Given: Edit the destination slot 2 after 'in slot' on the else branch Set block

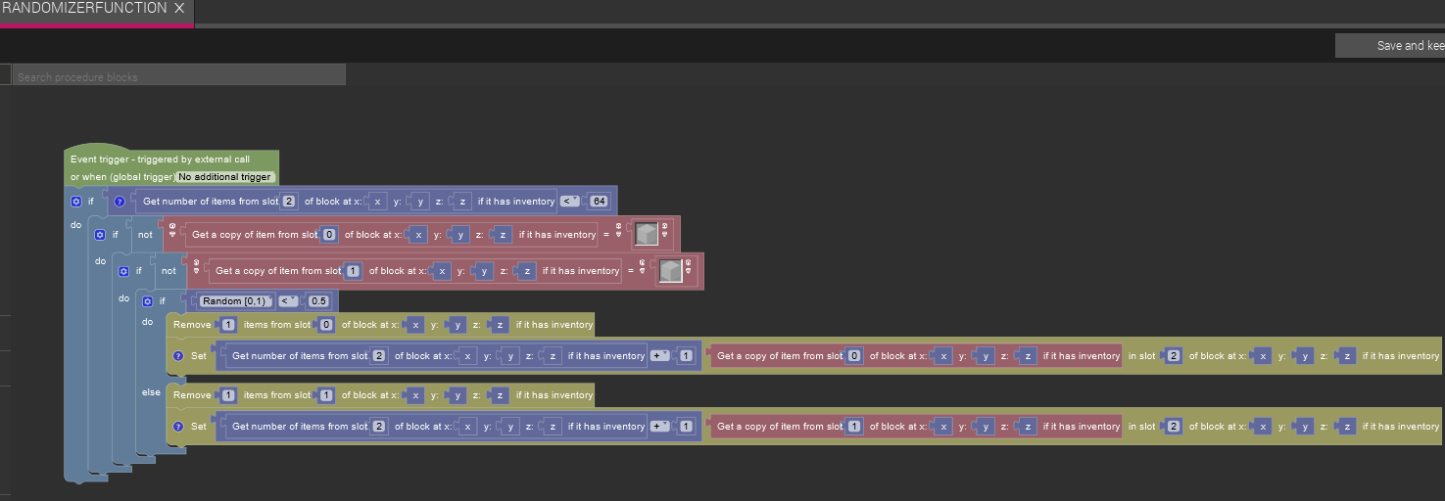Looking at the screenshot, I should point(1174,427).
